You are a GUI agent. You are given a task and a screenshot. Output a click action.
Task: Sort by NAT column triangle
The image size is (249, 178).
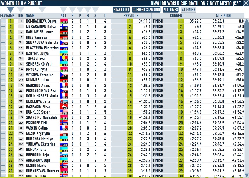[64, 10]
